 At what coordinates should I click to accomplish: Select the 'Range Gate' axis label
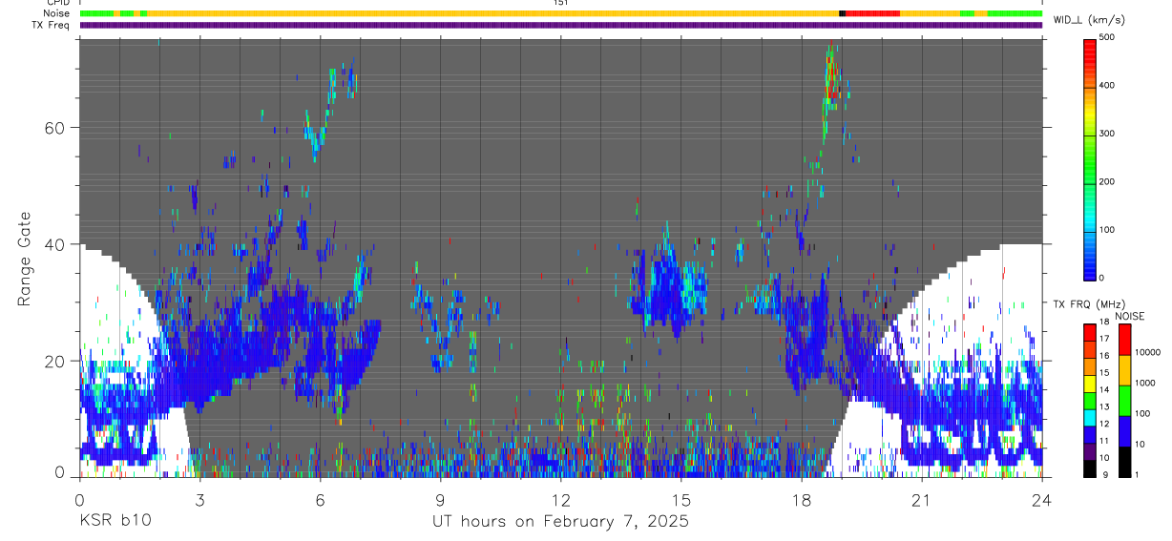[x=26, y=259]
